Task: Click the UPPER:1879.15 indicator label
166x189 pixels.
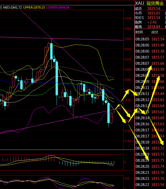Action: point(35,8)
